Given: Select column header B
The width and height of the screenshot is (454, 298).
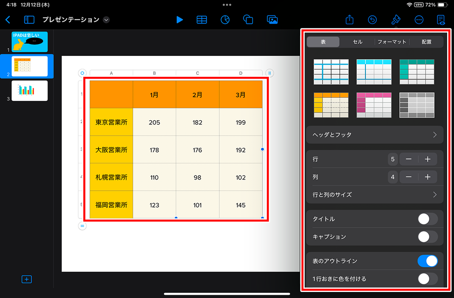Looking at the screenshot, I should coord(154,73).
